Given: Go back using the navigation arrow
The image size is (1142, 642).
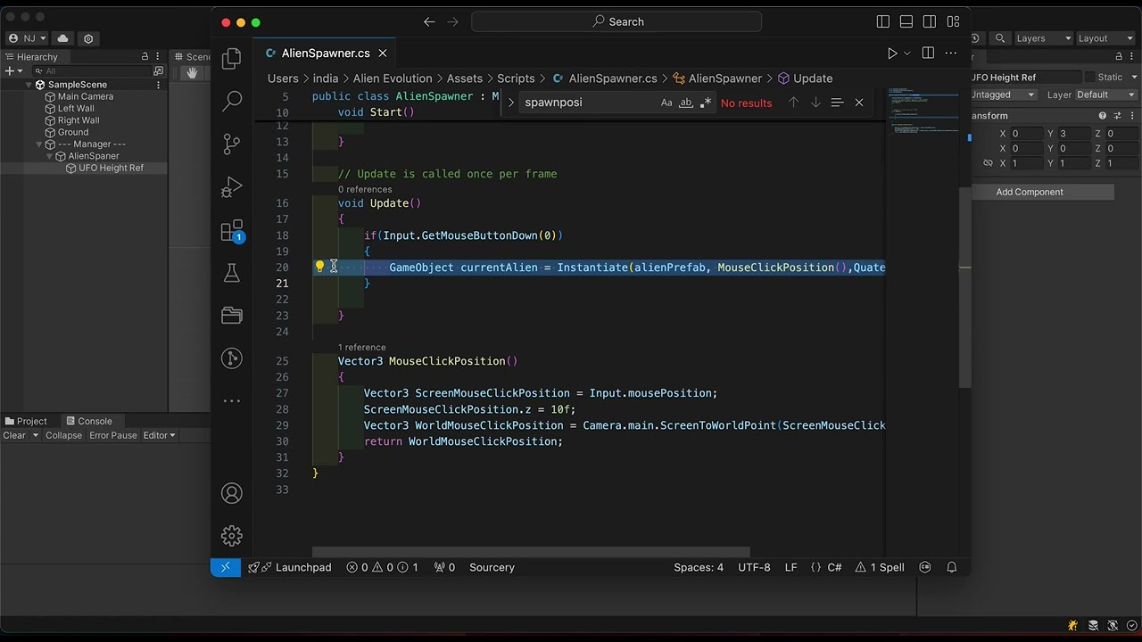Looking at the screenshot, I should 429,21.
